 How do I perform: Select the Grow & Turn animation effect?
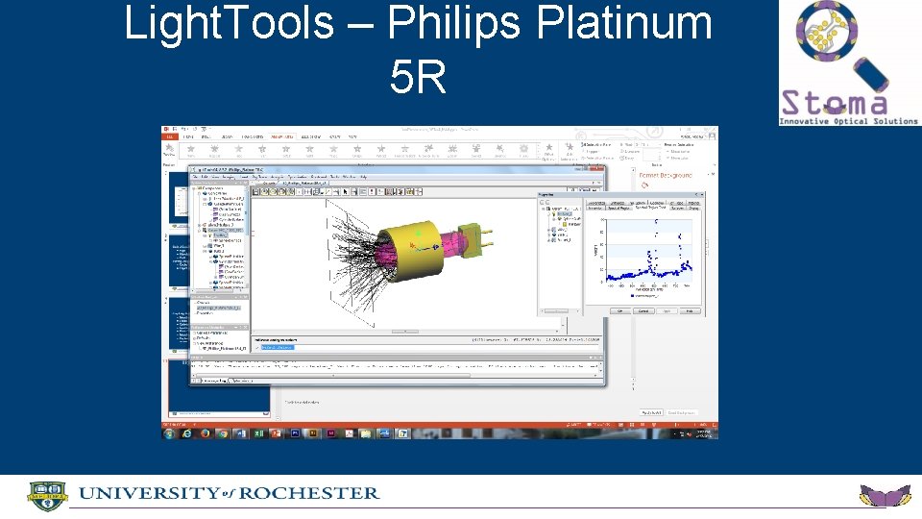coord(428,150)
